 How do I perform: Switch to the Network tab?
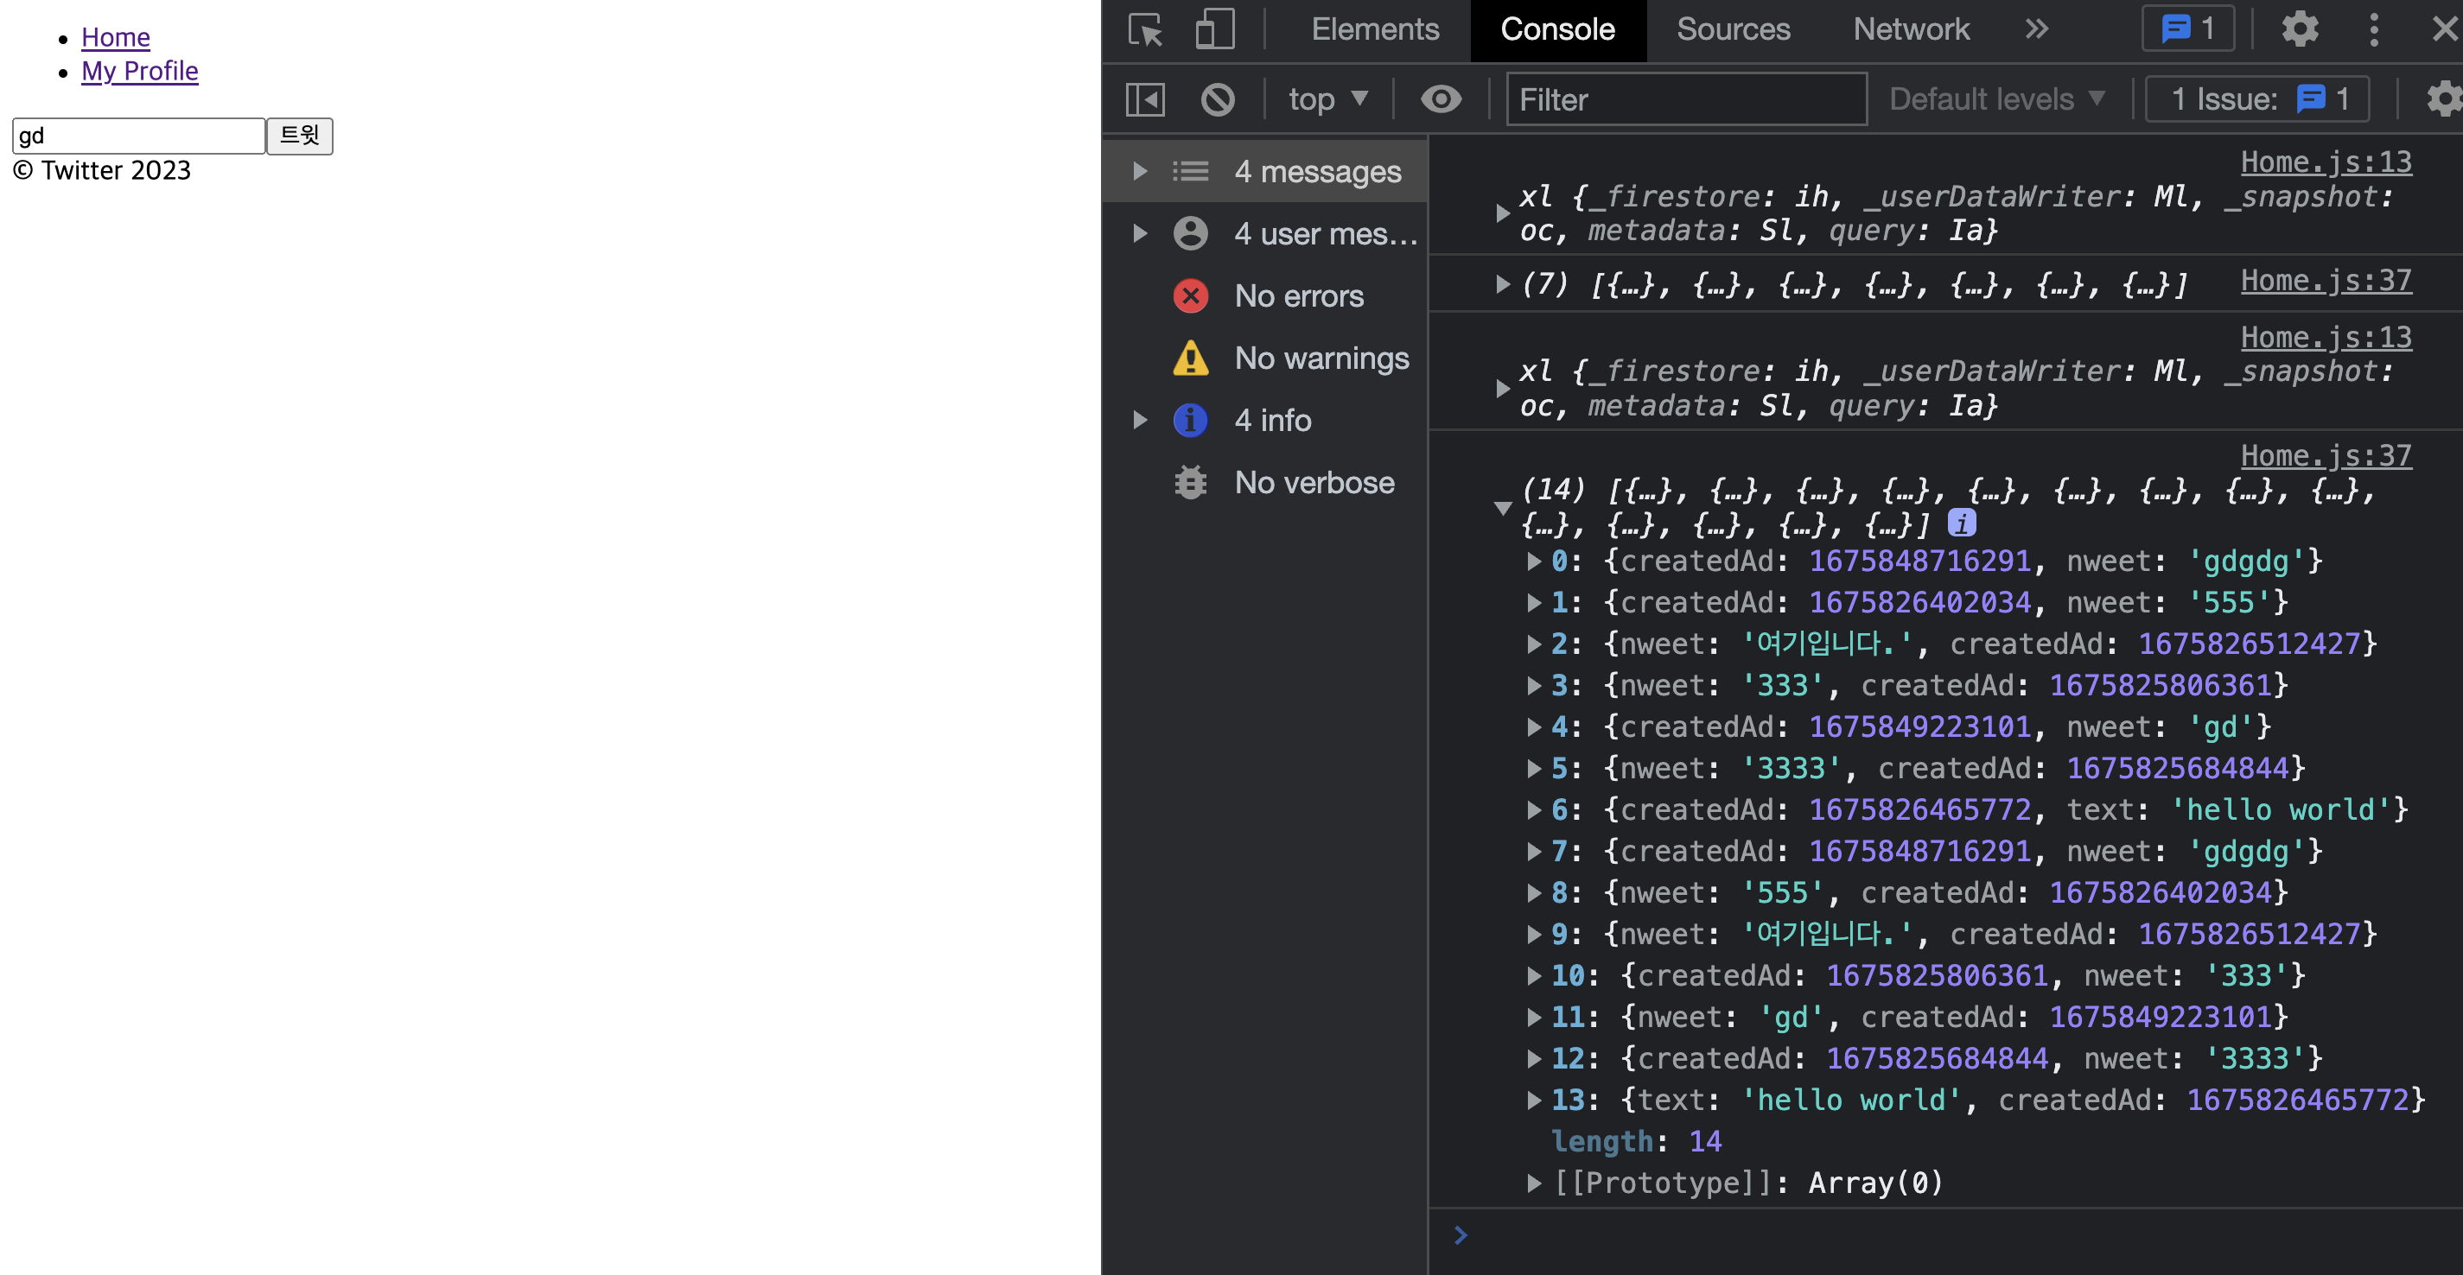coord(1911,29)
